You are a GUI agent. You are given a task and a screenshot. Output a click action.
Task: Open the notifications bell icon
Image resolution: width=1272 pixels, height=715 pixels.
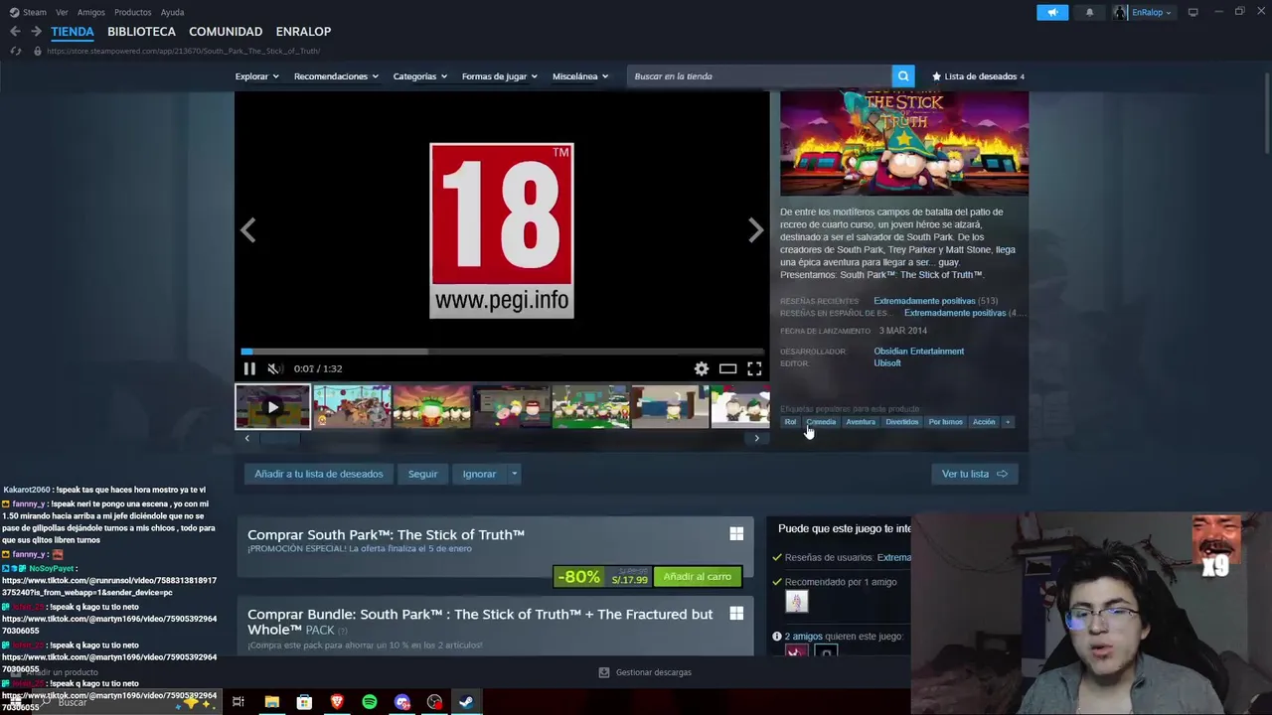point(1089,12)
